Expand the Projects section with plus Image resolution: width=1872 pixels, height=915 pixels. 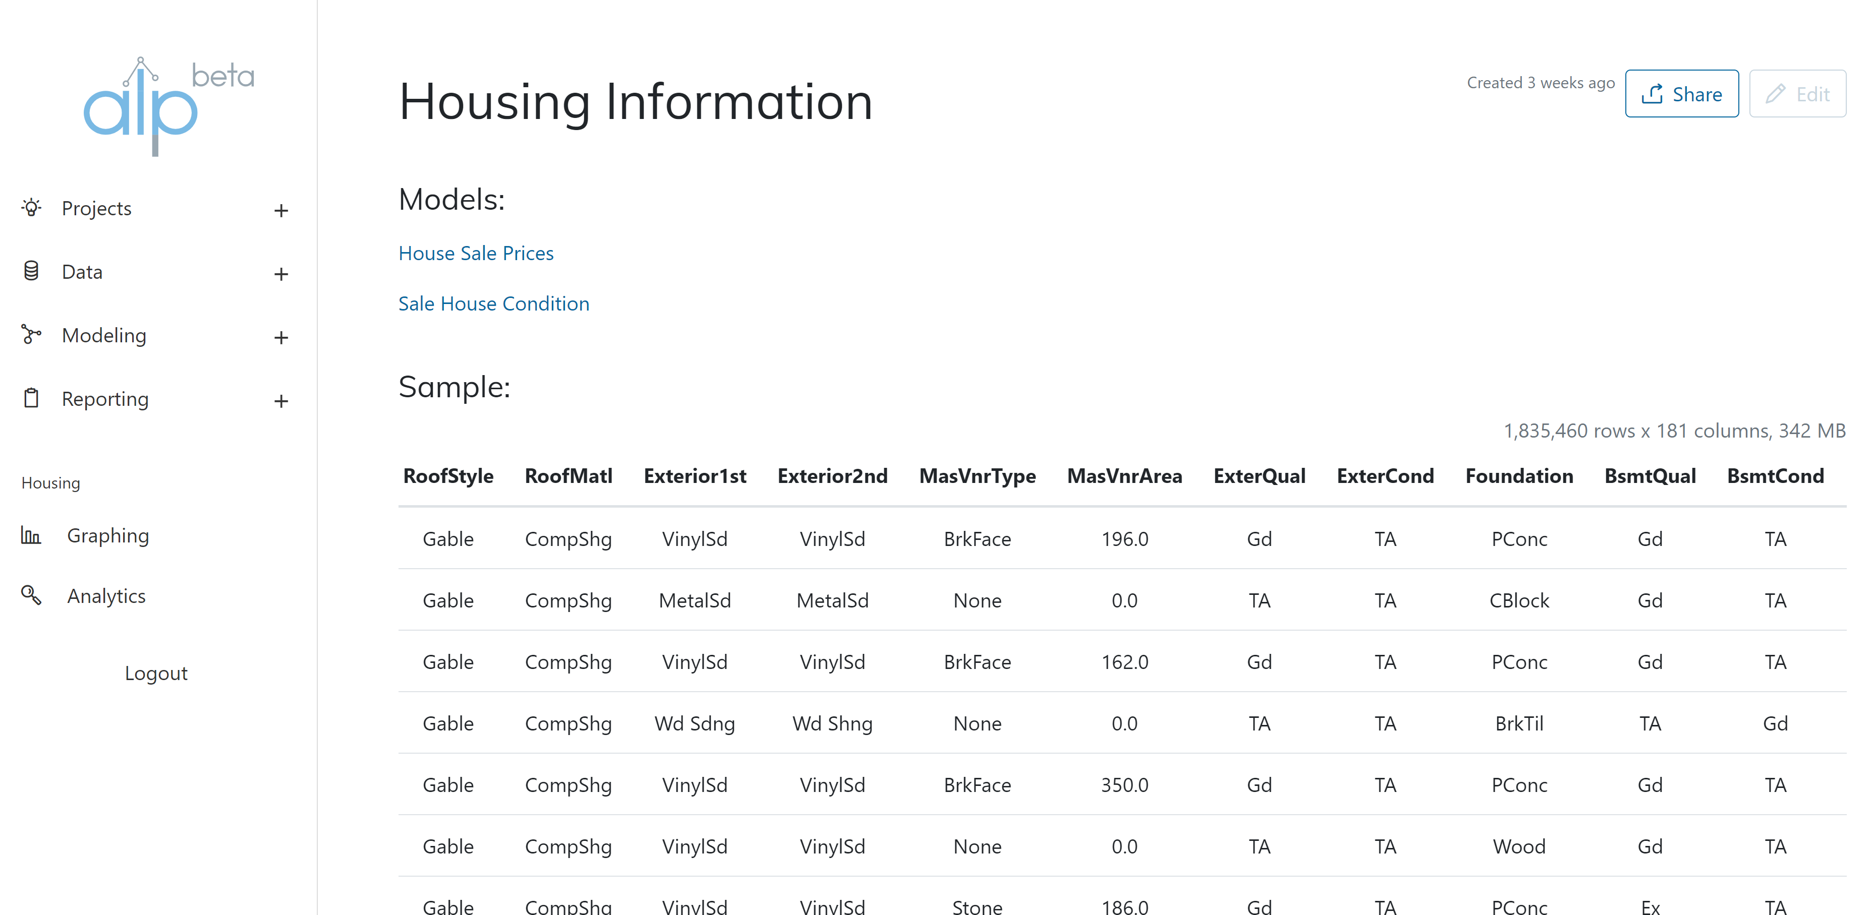point(281,211)
